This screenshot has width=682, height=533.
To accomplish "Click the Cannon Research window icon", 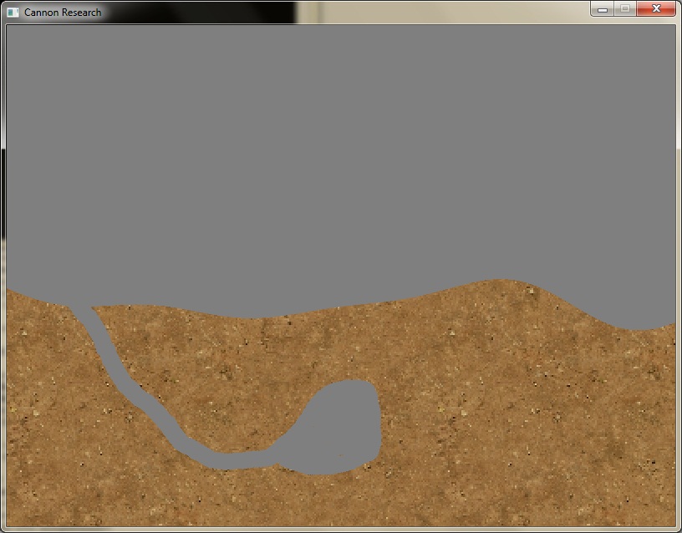I will pos(13,12).
